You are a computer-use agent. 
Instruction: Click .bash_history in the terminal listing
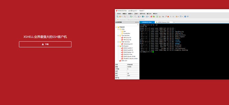coord(180,35)
